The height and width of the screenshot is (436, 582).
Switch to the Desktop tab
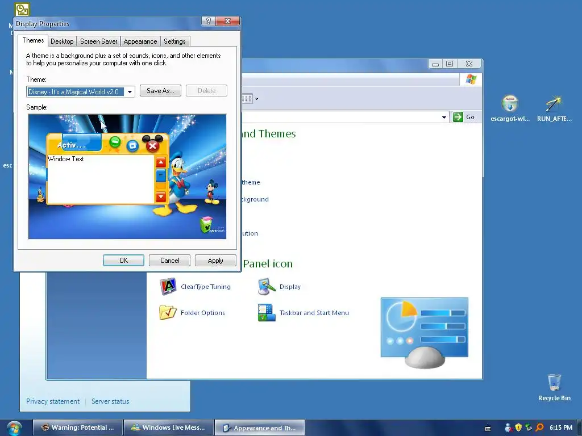pos(62,41)
